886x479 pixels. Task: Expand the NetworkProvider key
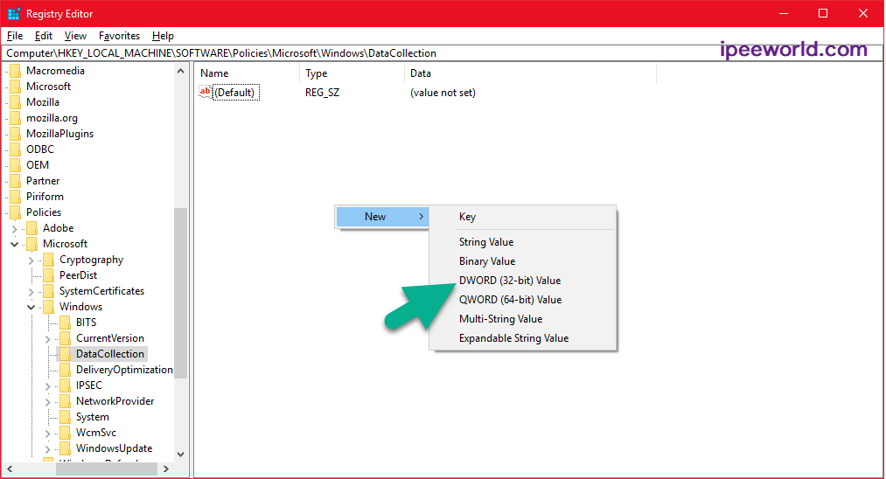pyautogui.click(x=48, y=402)
